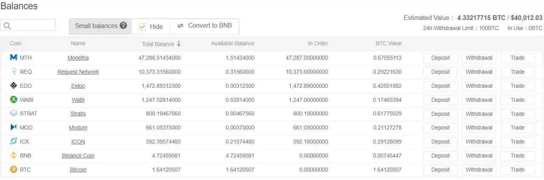The width and height of the screenshot is (544, 180).
Task: Click Withdrawal in the MTH row
Action: click(479, 58)
